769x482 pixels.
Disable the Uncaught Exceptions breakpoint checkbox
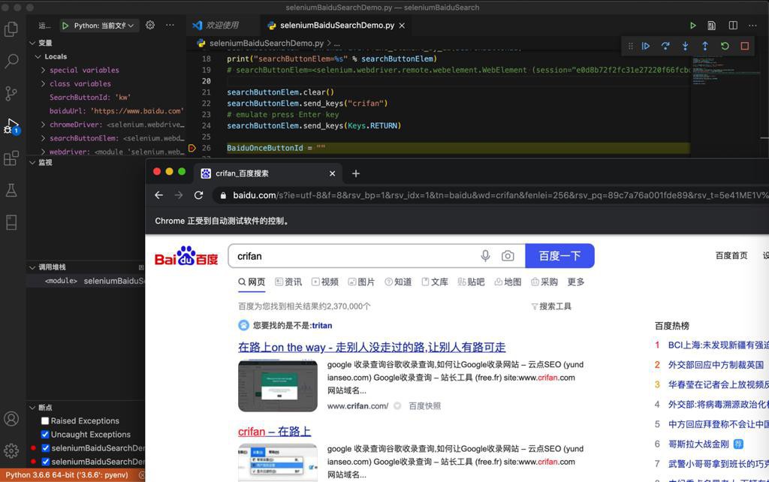pos(45,435)
